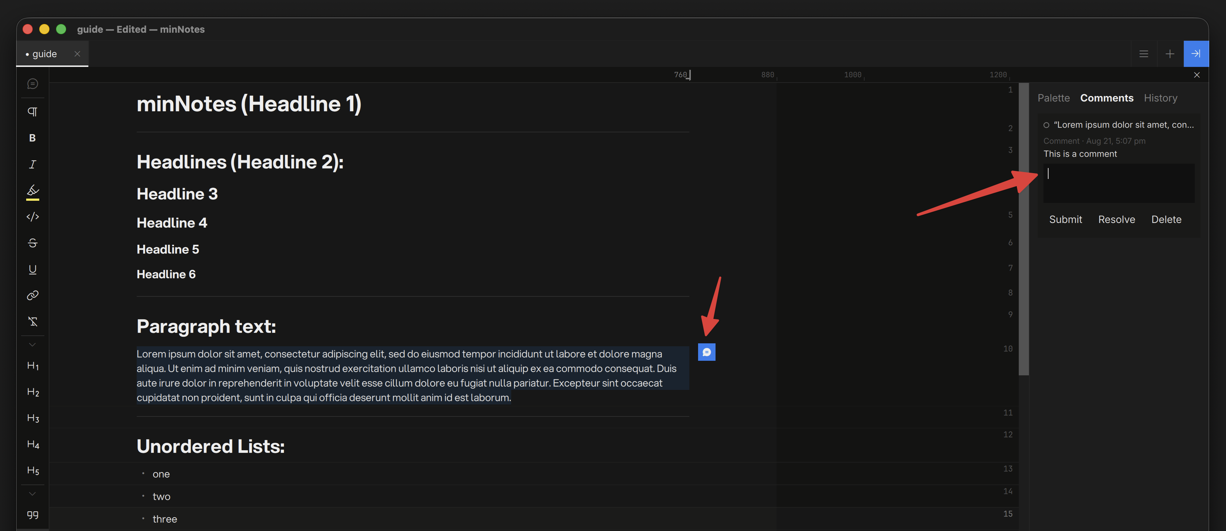Click the Headline 4 text
The image size is (1226, 531).
point(172,223)
